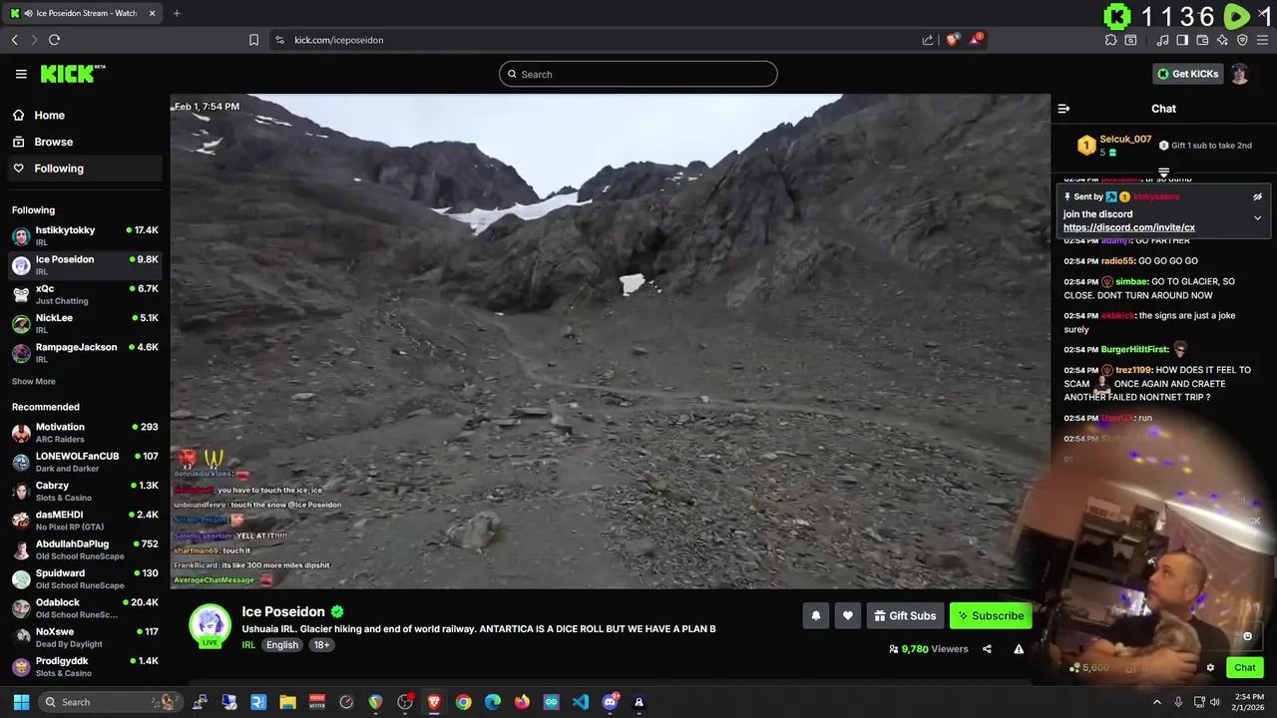
Task: Focus the Kick search box
Action: pos(638,74)
